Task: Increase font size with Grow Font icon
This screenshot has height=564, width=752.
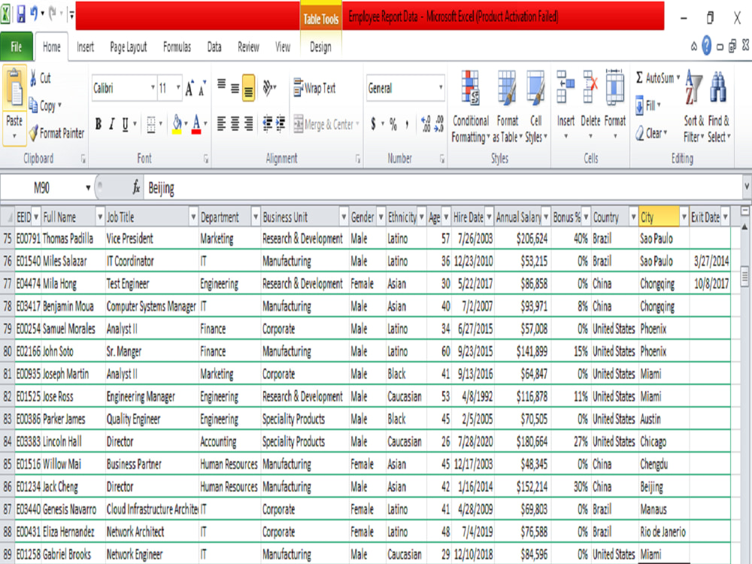Action: pos(190,88)
